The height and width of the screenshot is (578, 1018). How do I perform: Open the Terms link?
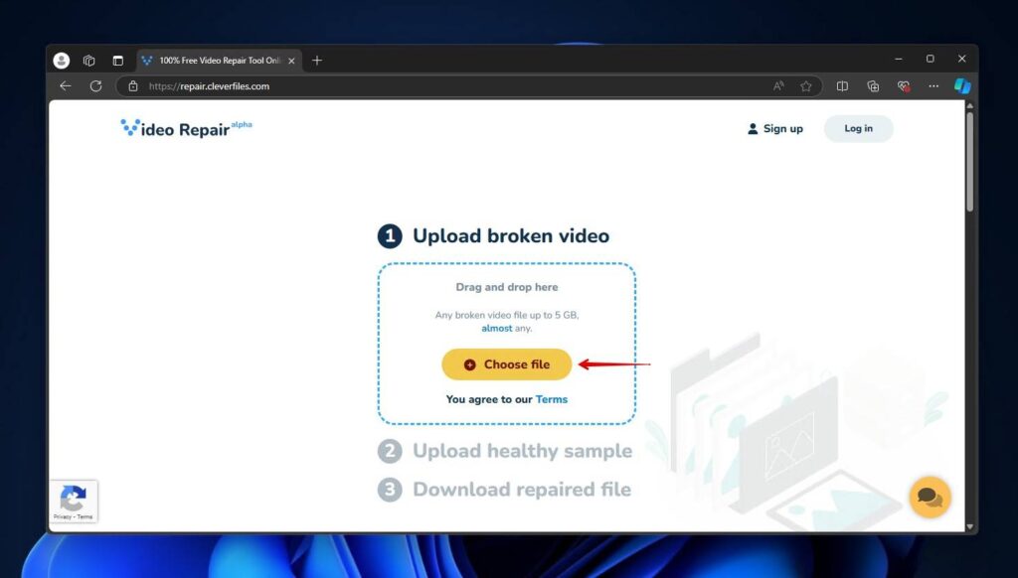click(552, 398)
